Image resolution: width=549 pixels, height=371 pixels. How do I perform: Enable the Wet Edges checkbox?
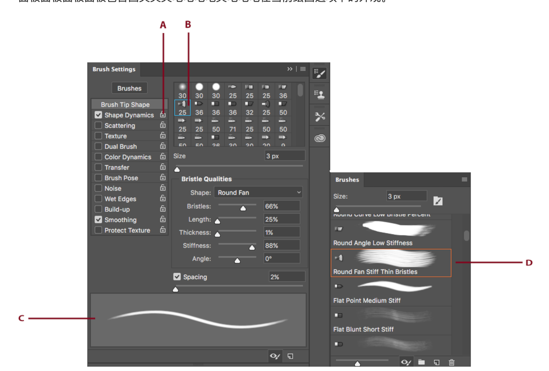[x=98, y=199]
